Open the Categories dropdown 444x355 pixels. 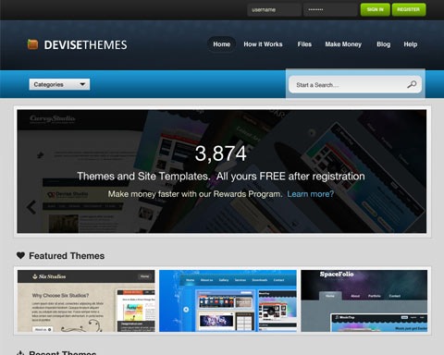pos(59,84)
